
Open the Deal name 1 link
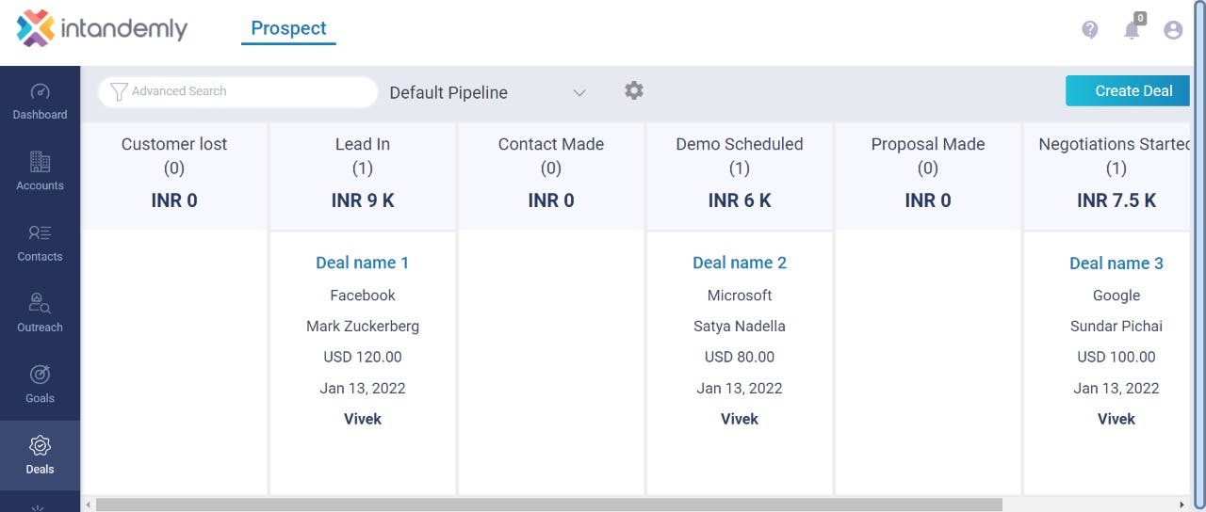363,264
